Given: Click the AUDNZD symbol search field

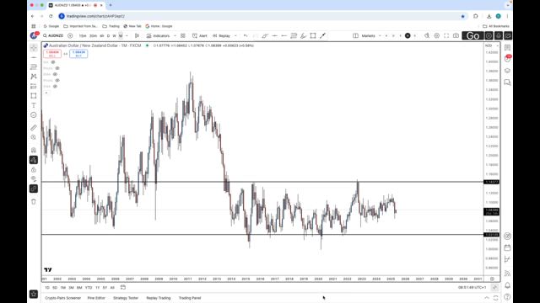Looking at the screenshot, I should tap(53, 35).
